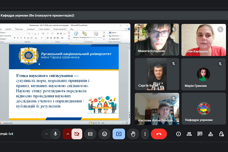
Task: Apply italic formatting К
Action: click(18, 38)
